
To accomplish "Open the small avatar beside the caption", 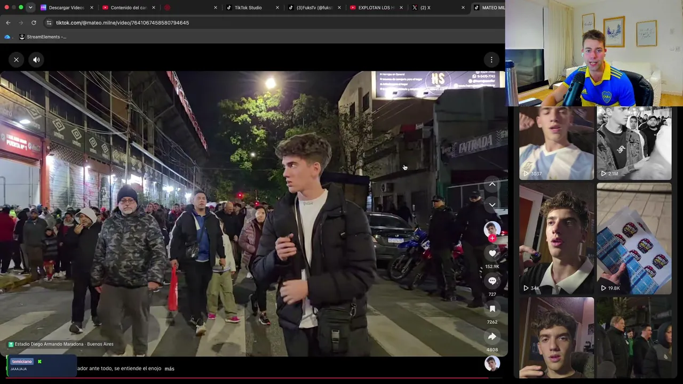I will pyautogui.click(x=492, y=364).
